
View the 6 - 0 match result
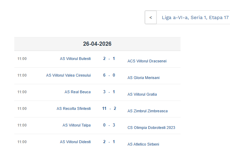(x=109, y=75)
